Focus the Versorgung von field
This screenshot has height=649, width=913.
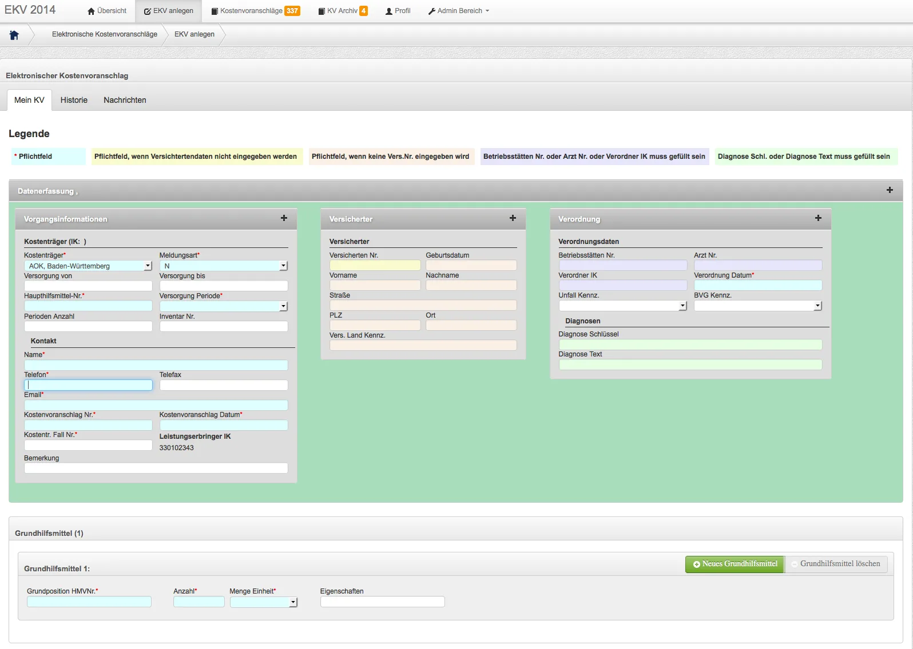tap(88, 286)
